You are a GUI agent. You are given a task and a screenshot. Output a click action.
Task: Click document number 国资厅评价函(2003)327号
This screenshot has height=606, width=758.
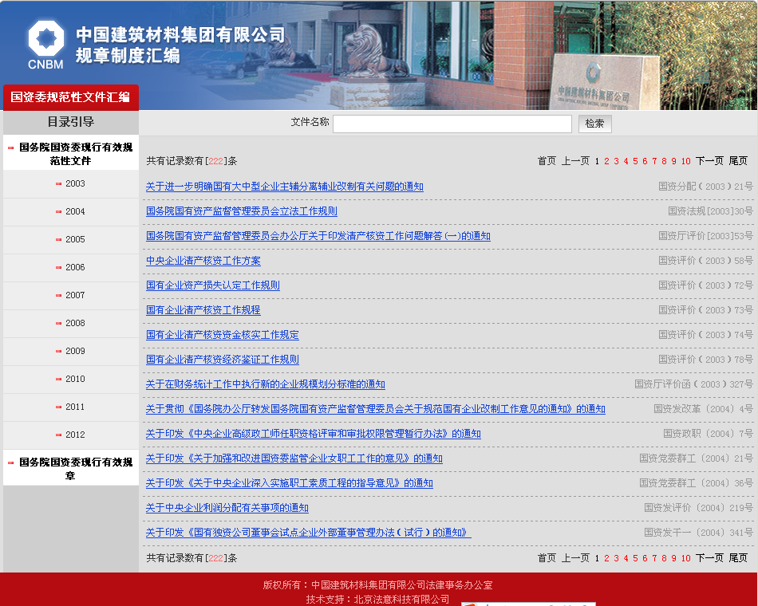[693, 384]
